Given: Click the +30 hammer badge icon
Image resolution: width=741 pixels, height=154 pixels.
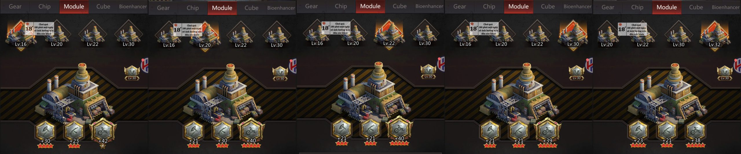Looking at the screenshot, I should pos(222,131).
